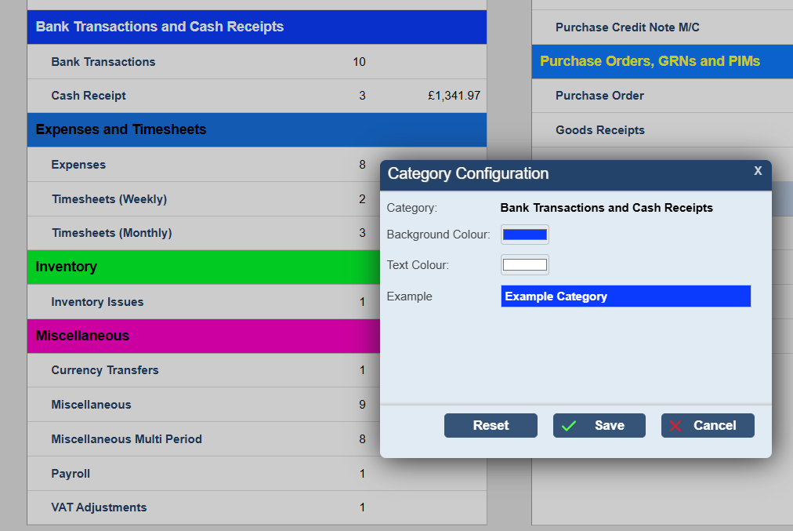Select the magenta Miscellaneous category header
793x531 pixels.
(82, 336)
